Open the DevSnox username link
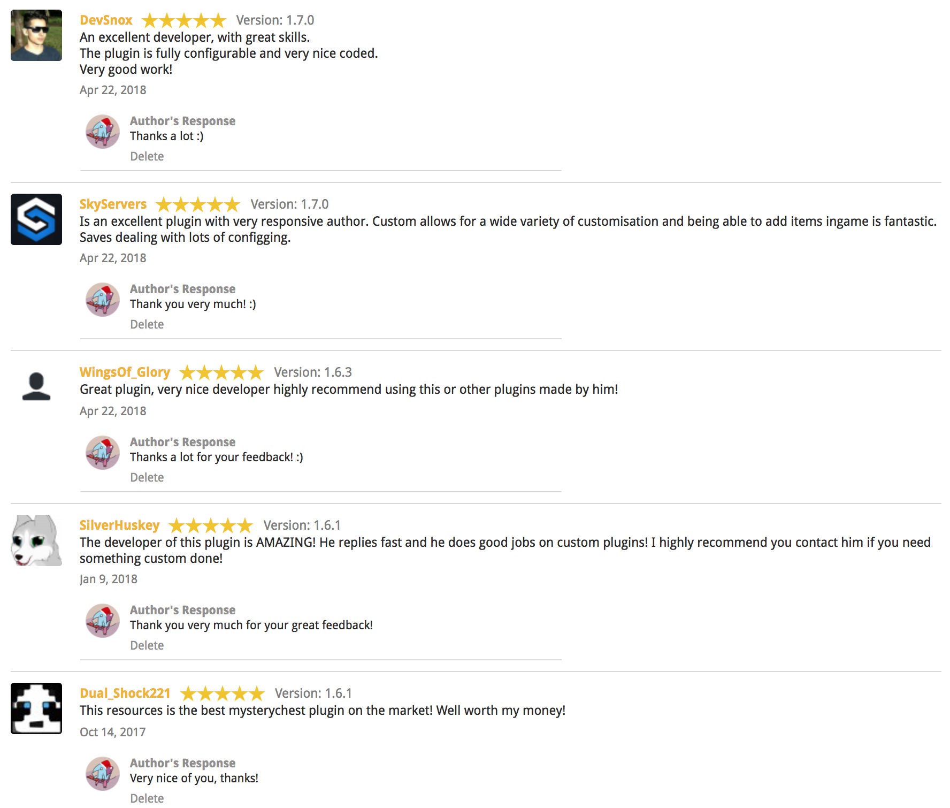Screen dimensions: 950x808 click(x=106, y=20)
